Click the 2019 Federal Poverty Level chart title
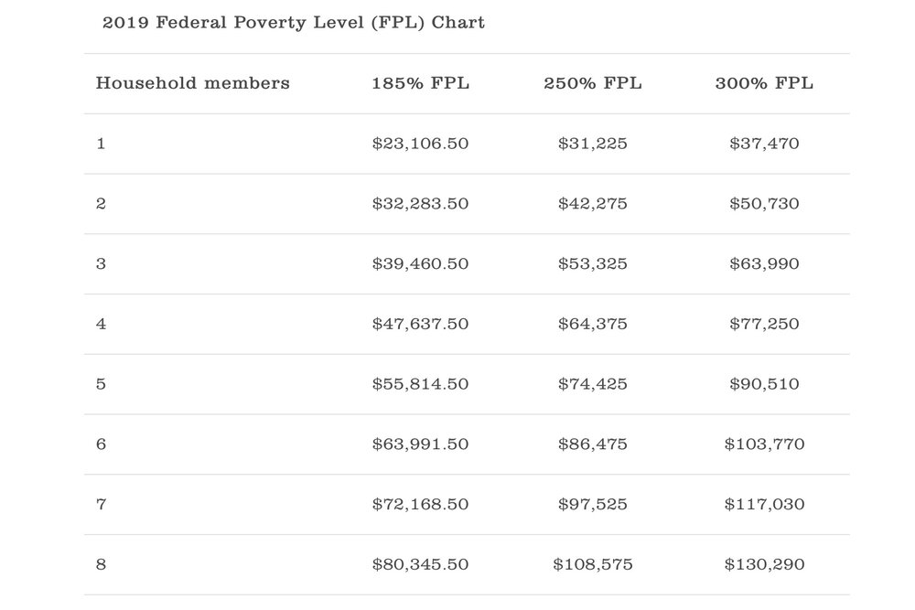 [x=294, y=23]
